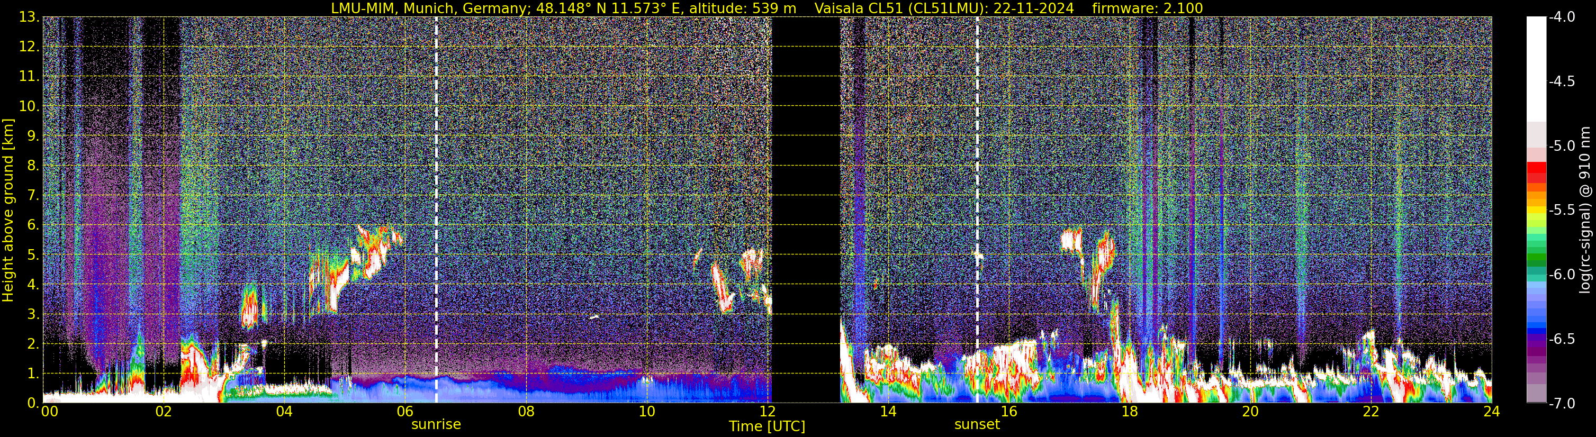Click height axis tick label '3.'
Image resolution: width=1596 pixels, height=437 pixels.
click(33, 314)
